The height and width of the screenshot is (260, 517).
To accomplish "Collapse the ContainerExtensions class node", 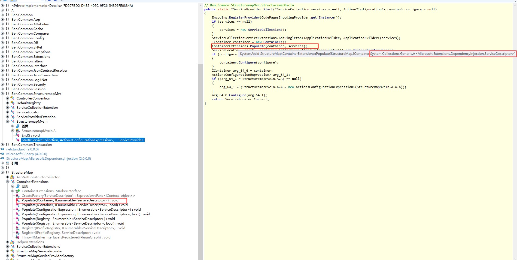I will [x=8, y=182].
